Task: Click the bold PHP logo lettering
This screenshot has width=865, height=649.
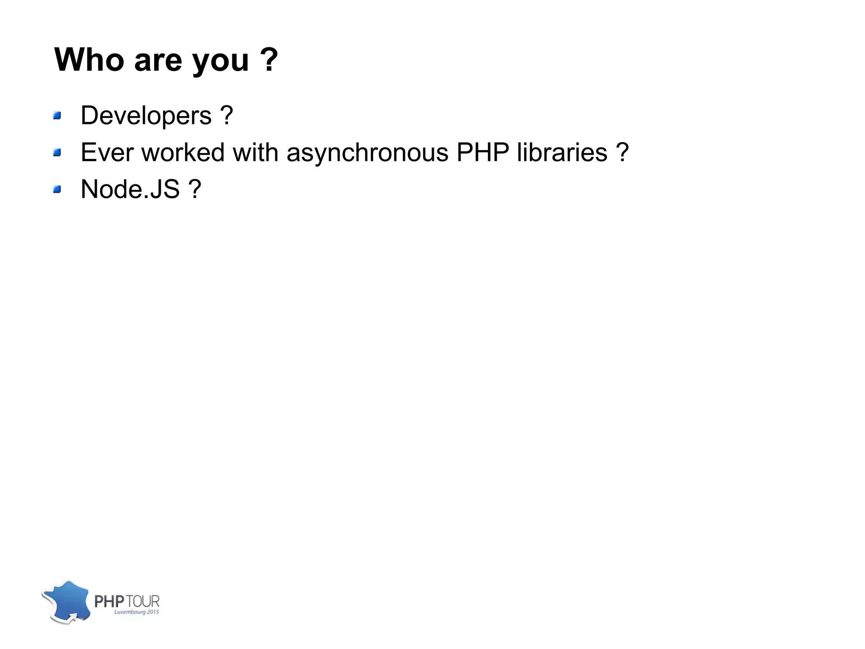Action: click(109, 601)
